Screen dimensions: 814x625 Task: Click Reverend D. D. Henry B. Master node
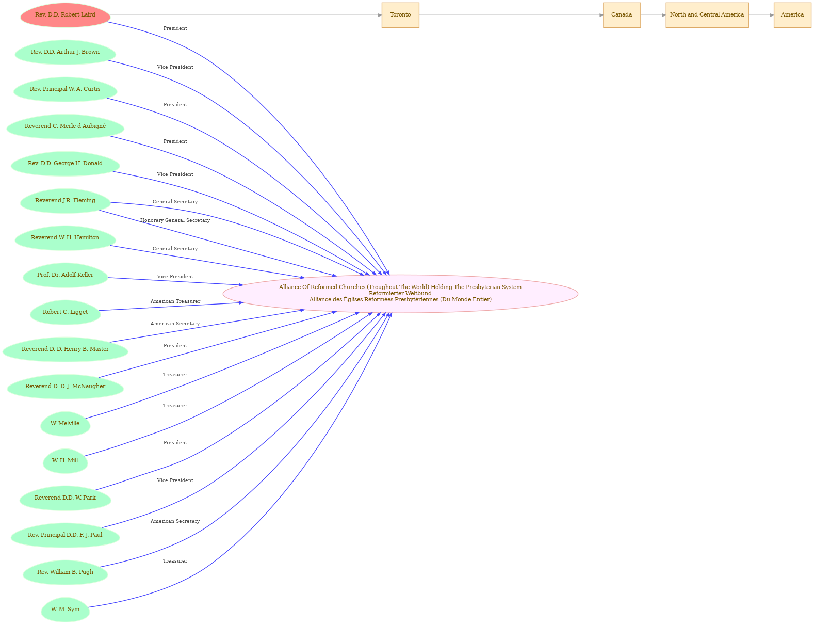point(66,349)
